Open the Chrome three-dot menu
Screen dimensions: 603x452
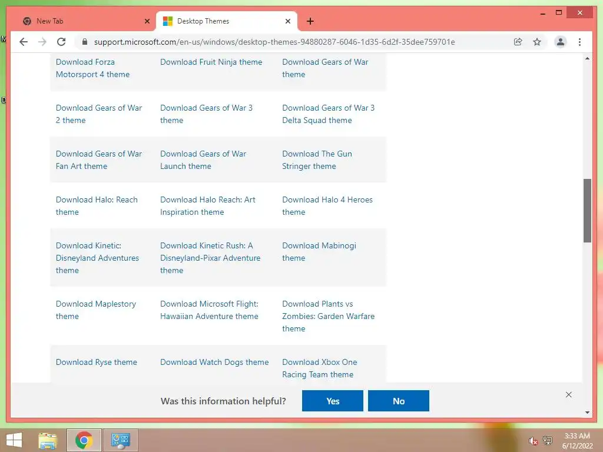click(579, 42)
